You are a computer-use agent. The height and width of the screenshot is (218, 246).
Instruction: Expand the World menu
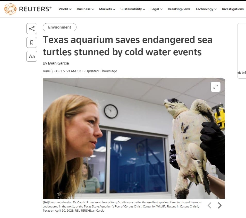(65, 9)
